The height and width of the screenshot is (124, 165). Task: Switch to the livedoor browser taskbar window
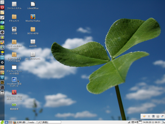(x=25, y=122)
